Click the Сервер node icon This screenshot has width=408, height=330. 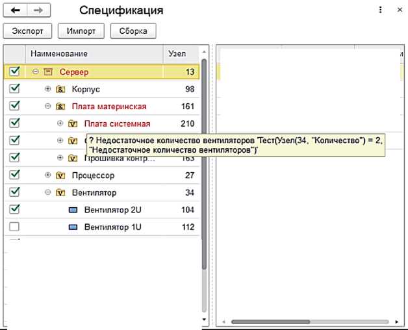click(x=48, y=72)
